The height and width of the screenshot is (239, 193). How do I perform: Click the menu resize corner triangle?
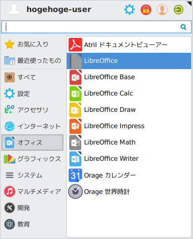[190, 3]
